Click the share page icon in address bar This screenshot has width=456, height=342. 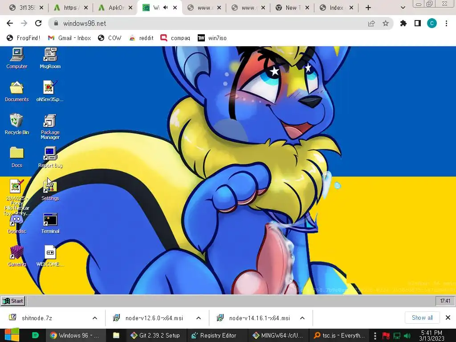[371, 23]
